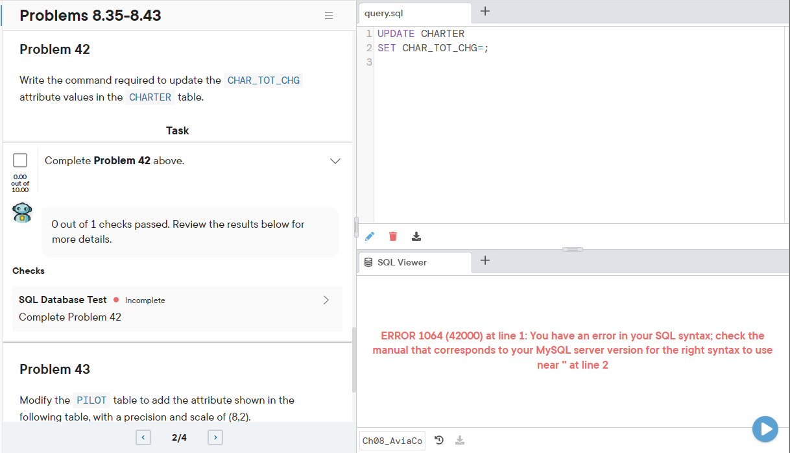Click the pencil edit icon below editor
790x453 pixels.
click(370, 236)
